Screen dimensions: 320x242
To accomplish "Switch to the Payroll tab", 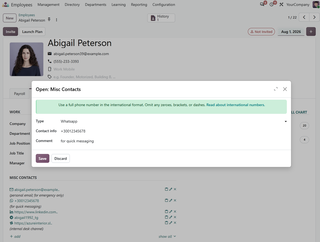I will pyautogui.click(x=20, y=94).
